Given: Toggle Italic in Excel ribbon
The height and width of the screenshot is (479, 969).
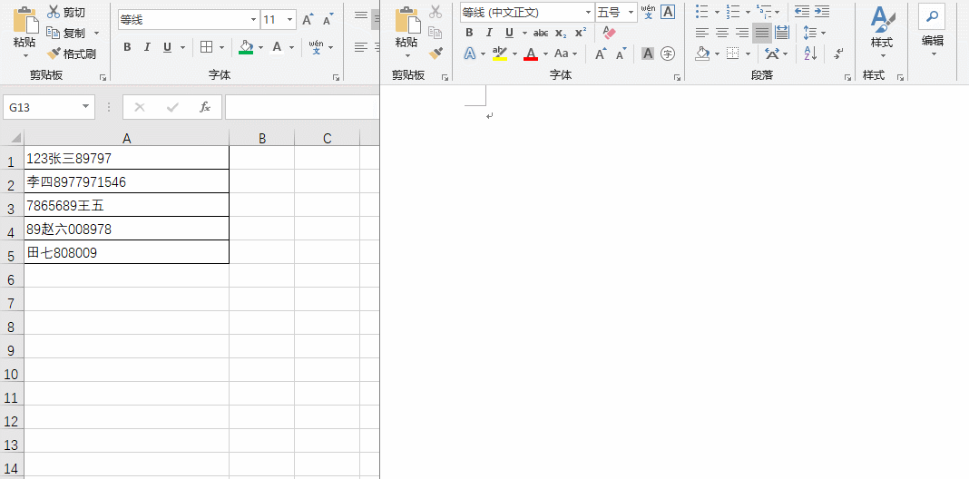Looking at the screenshot, I should 147,47.
